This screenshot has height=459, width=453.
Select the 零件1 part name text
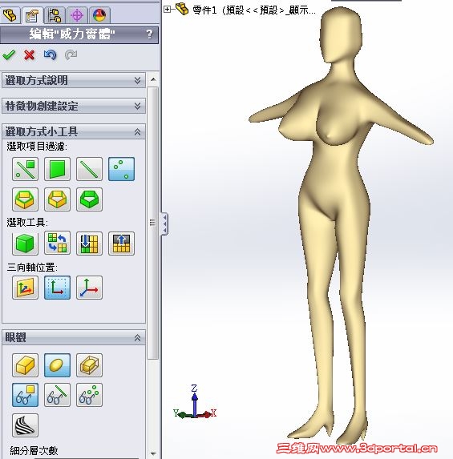[x=254, y=10]
